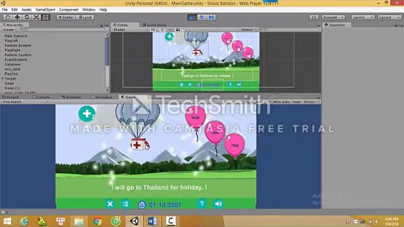Open the Shaded draw mode dropdown
404x227 pixels.
(x=130, y=30)
